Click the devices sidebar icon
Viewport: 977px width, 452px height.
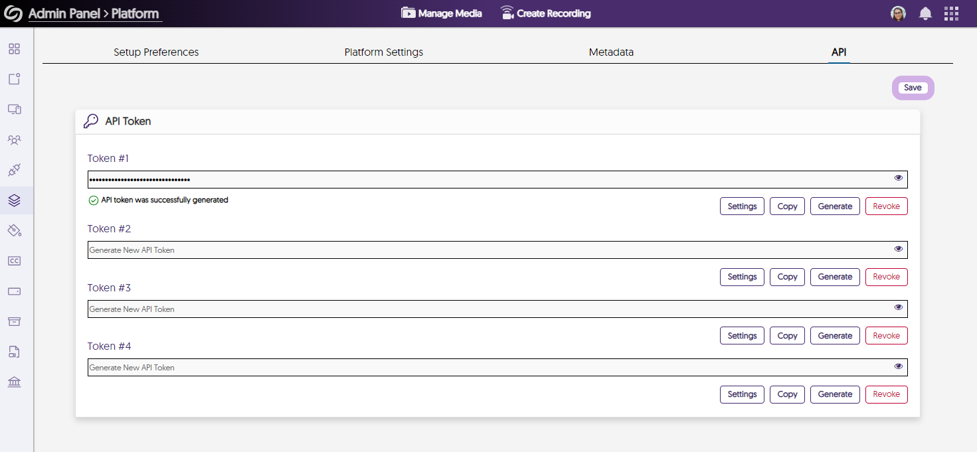click(x=14, y=110)
